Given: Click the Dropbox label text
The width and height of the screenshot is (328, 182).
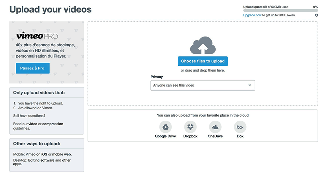Looking at the screenshot, I should [190, 136].
